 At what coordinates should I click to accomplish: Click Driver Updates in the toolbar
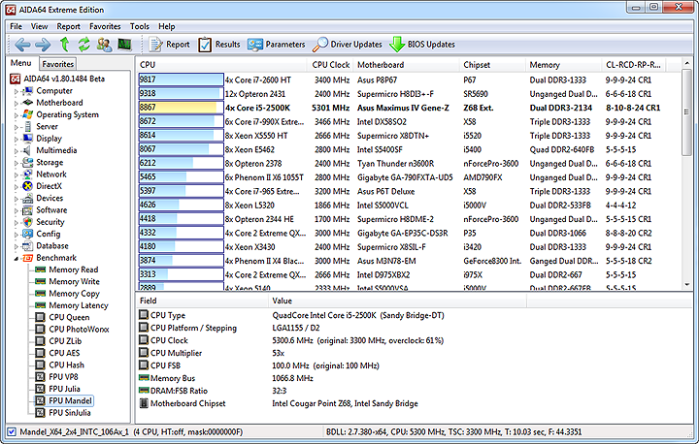click(348, 45)
